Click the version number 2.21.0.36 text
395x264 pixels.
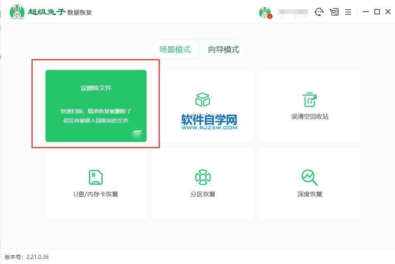[x=37, y=257]
